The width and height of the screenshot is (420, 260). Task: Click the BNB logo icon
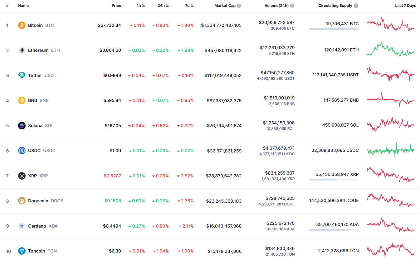(x=22, y=100)
